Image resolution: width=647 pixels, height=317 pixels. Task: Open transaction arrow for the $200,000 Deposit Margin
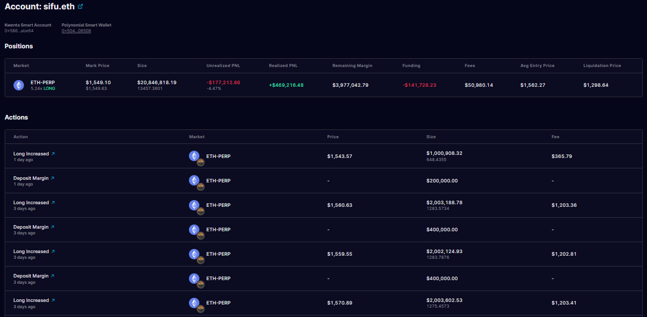tap(53, 178)
